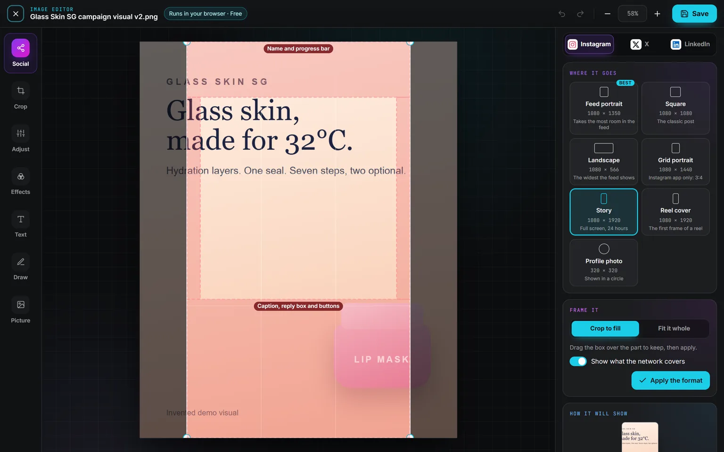Choose the Profile photo 320 × 320 format
Screen dimensions: 724x452
604,262
